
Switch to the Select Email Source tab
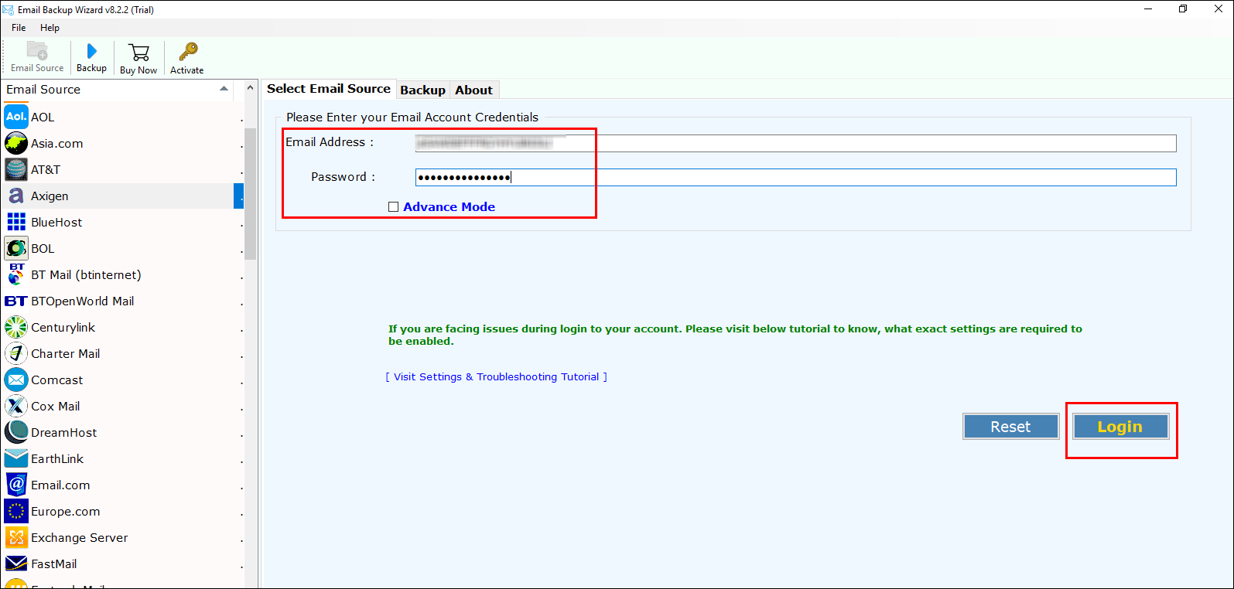pos(329,89)
